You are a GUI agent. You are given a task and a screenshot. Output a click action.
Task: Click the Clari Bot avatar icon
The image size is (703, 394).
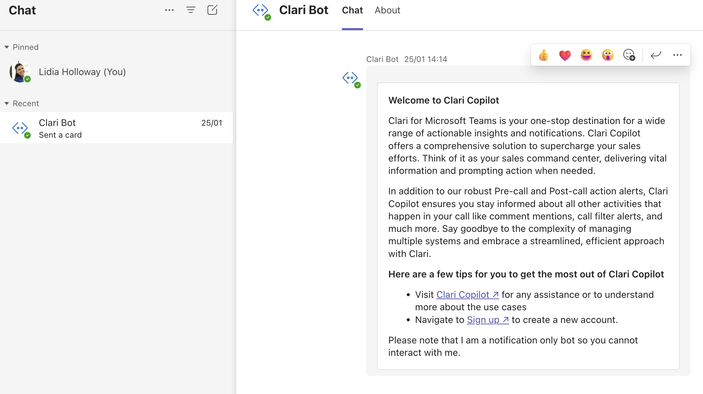coord(262,10)
